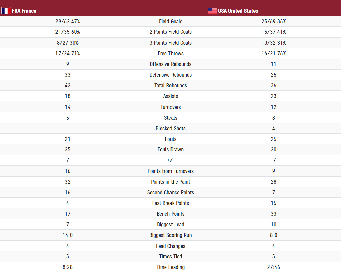Click the Total Rebounds row label
The width and height of the screenshot is (341, 272).
coord(170,85)
